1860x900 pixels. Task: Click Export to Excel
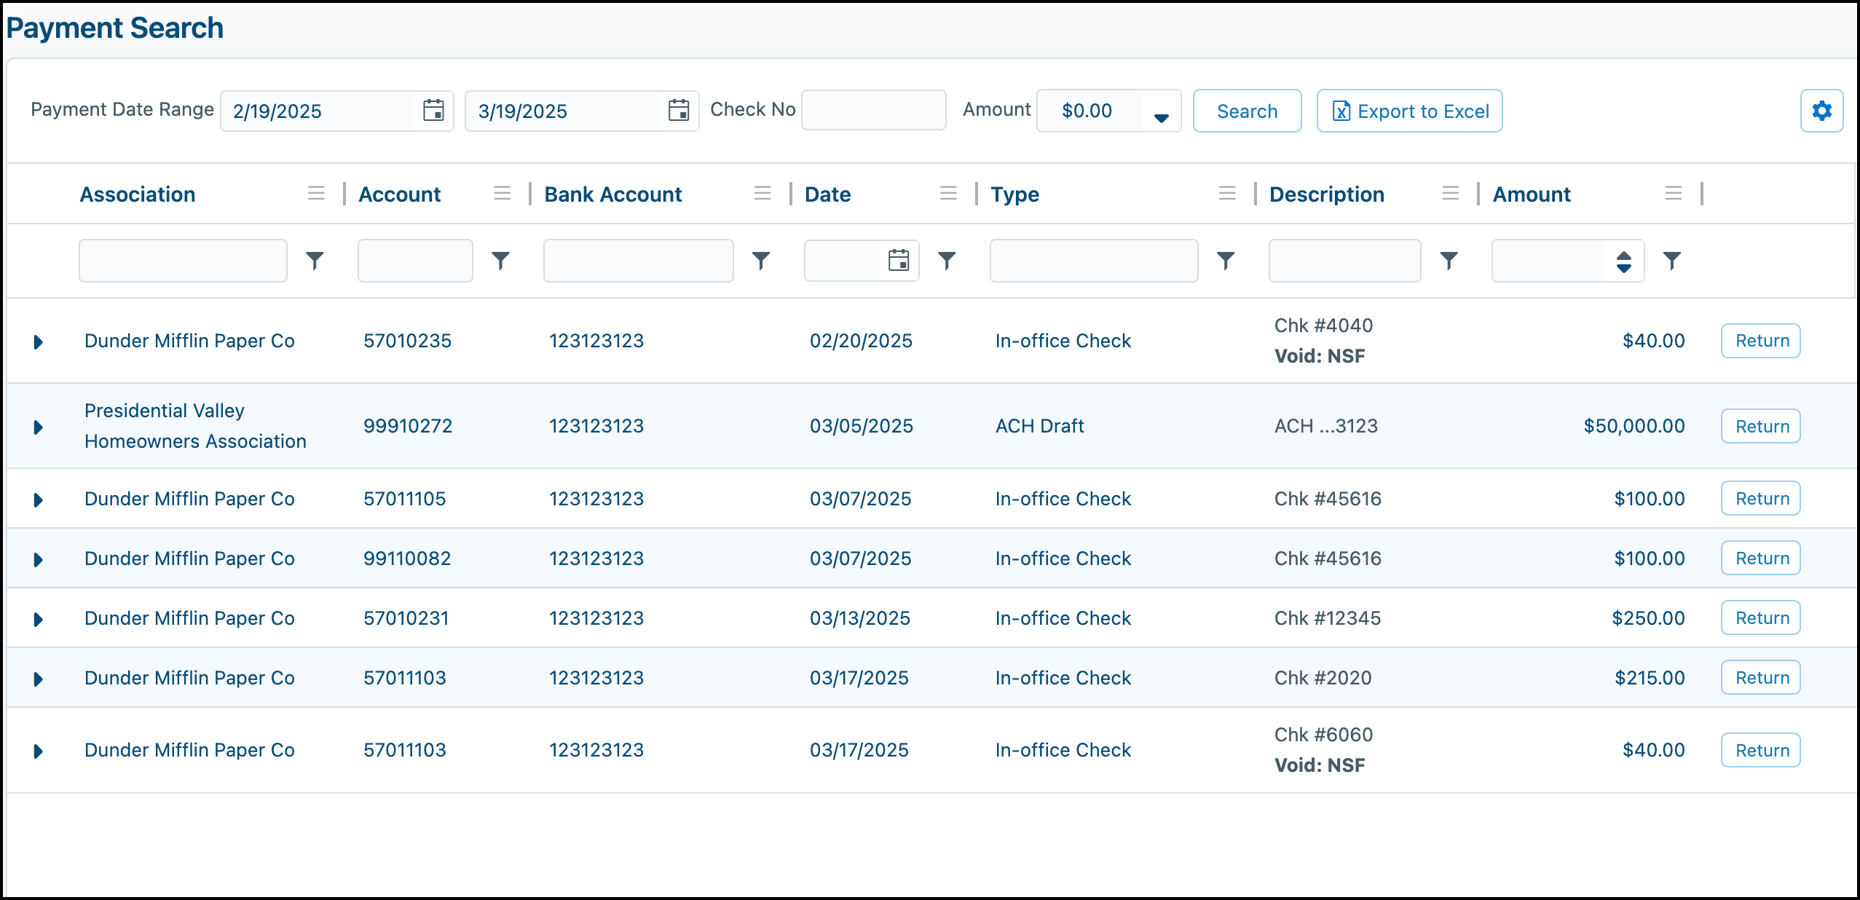pos(1409,111)
